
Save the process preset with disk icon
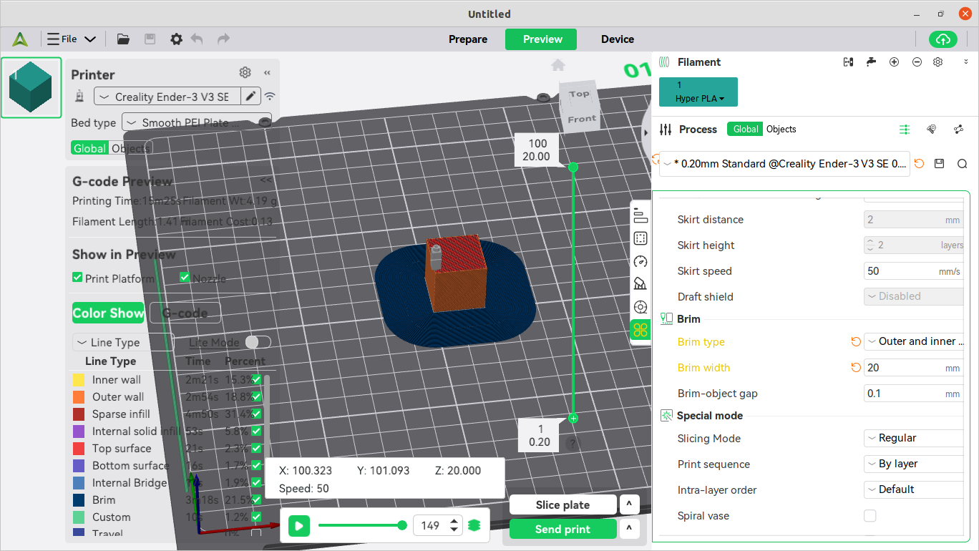click(x=940, y=164)
